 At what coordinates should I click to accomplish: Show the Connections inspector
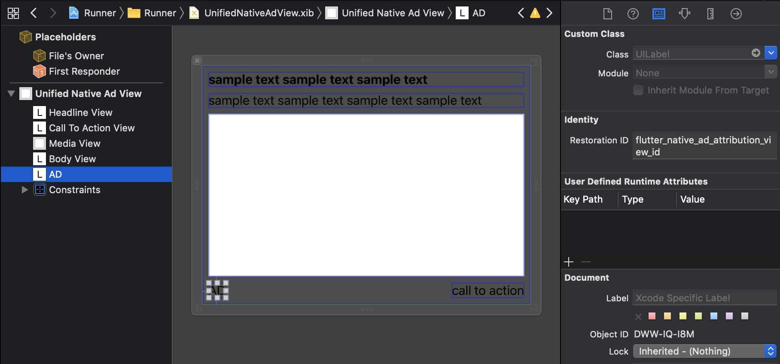click(x=736, y=14)
